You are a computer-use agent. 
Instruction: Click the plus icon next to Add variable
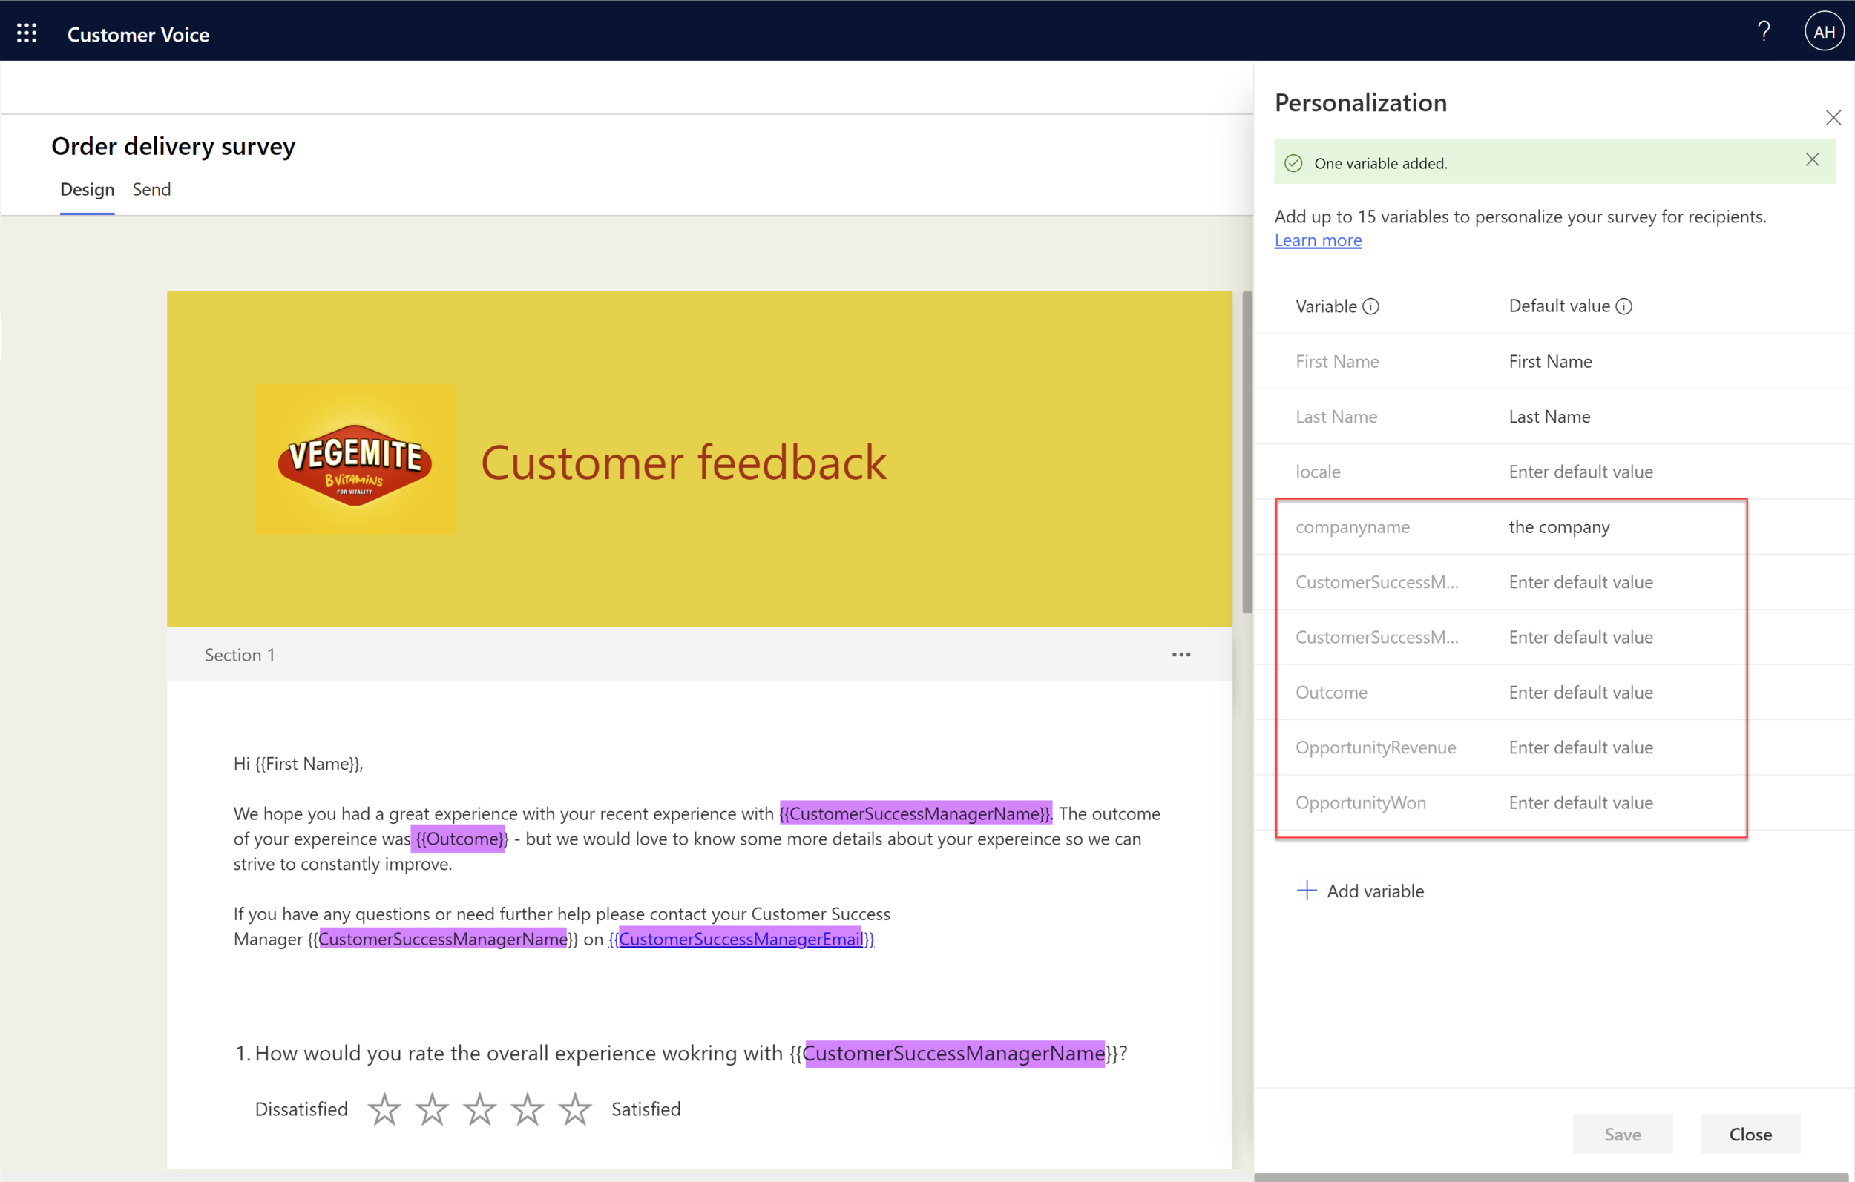tap(1307, 890)
